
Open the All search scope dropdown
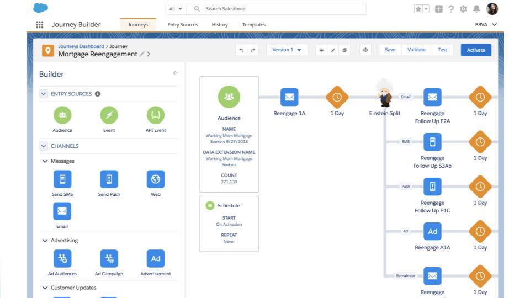point(176,9)
